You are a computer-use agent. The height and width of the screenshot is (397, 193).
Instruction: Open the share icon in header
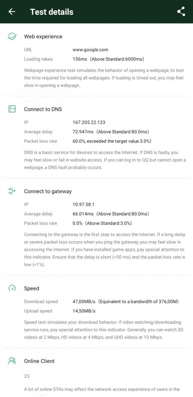point(181,12)
